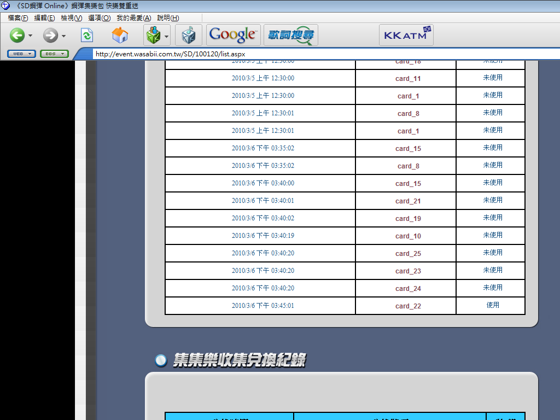This screenshot has height=420, width=560.
Task: Go back with the green Back arrow
Action: pos(17,36)
